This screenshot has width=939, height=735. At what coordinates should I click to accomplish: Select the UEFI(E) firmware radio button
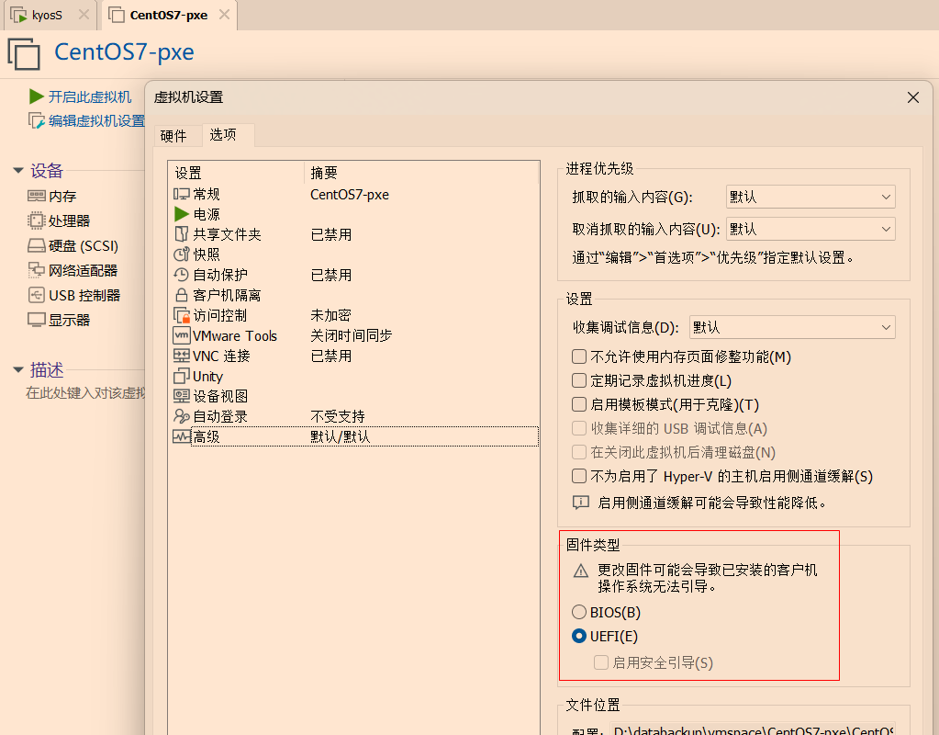[579, 636]
